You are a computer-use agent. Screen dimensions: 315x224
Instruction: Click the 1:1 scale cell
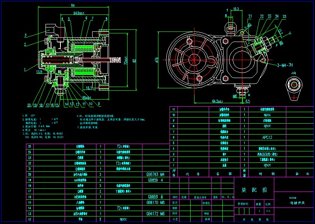(268, 211)
